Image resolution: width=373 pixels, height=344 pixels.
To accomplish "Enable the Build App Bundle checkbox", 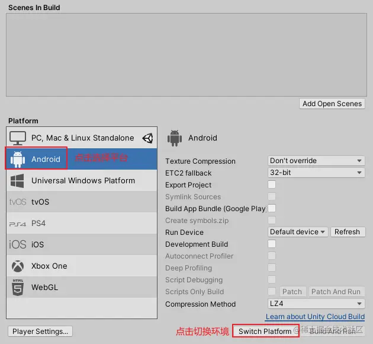I will tap(272, 208).
